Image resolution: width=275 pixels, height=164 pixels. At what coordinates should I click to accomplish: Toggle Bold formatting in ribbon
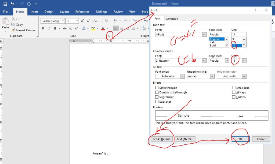pyautogui.click(x=43, y=28)
